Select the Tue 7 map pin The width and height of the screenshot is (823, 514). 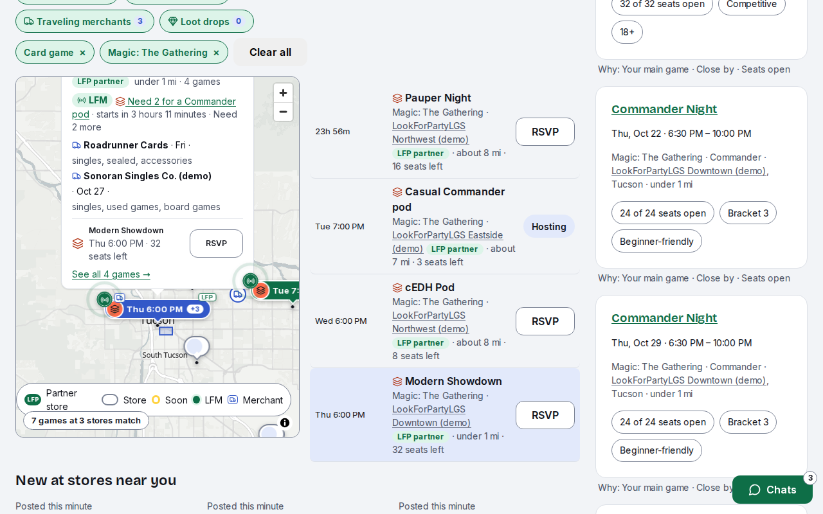[276, 290]
